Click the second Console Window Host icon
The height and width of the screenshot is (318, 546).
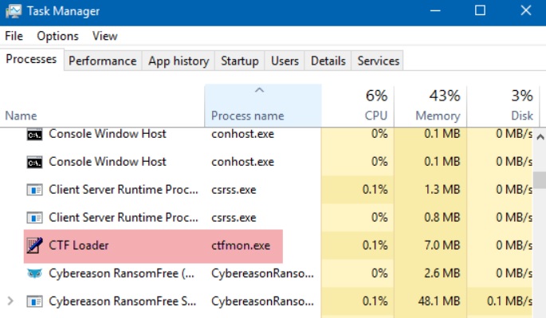click(x=34, y=162)
